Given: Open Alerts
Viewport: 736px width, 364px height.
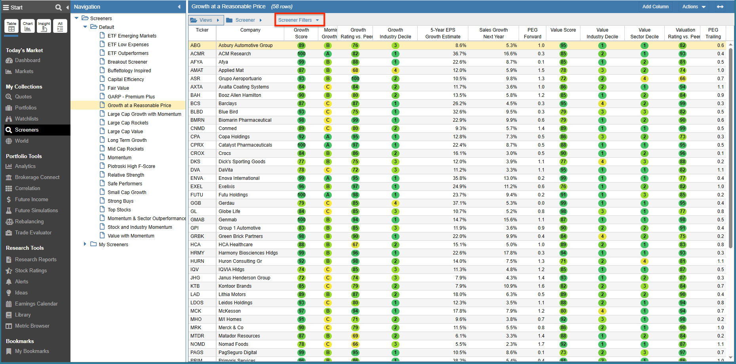Looking at the screenshot, I should [21, 282].
